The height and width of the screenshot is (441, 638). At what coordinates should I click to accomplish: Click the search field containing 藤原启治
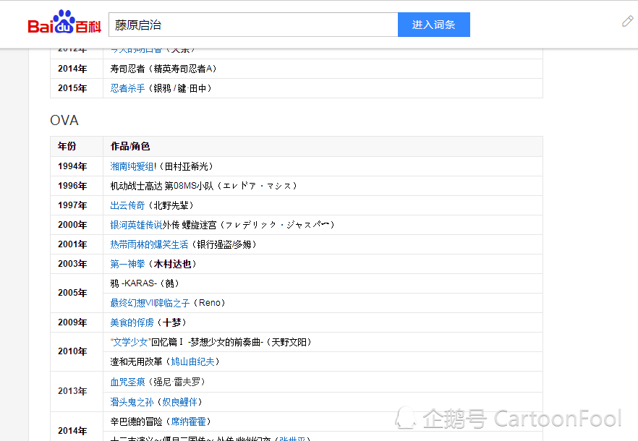[253, 25]
